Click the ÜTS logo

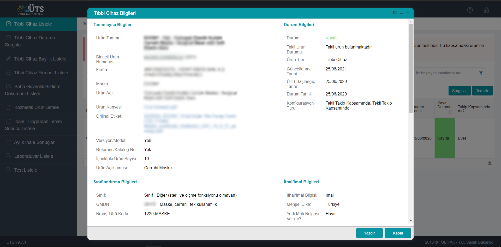(31, 9)
